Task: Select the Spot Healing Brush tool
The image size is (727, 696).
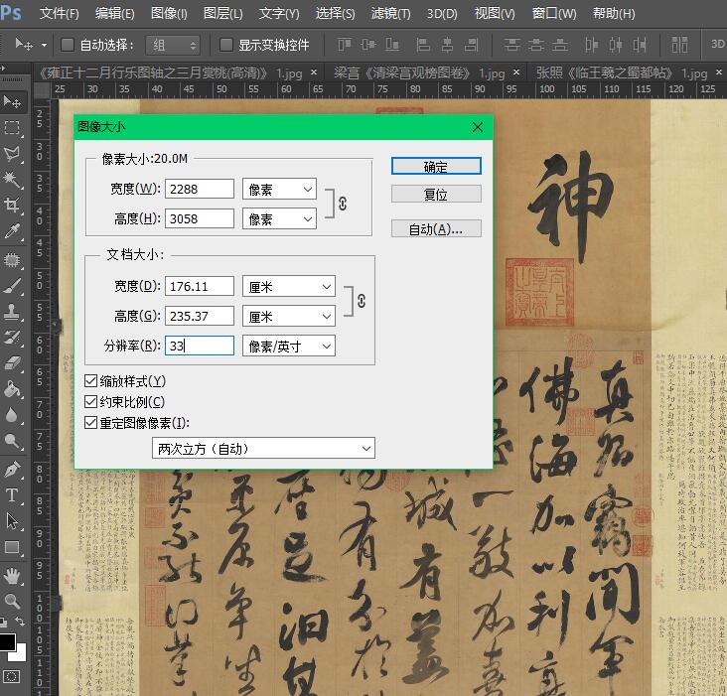Action: point(12,260)
